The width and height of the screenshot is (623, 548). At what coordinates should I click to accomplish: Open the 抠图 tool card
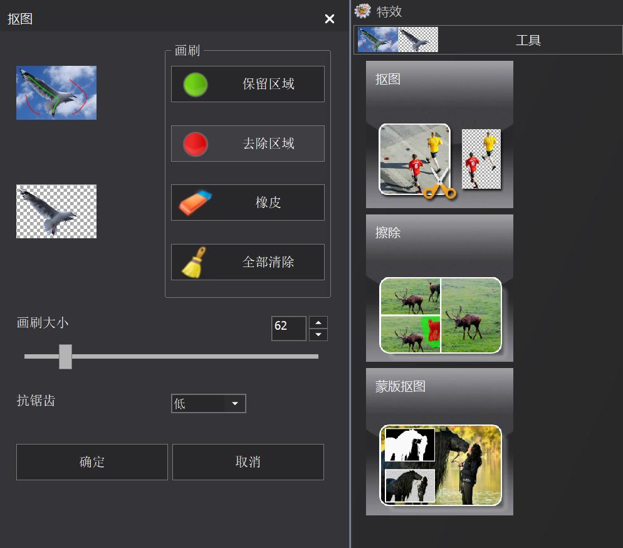tap(439, 134)
